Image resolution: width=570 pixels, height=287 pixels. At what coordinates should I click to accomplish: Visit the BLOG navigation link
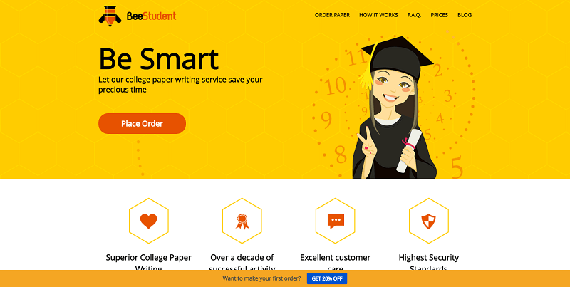[465, 15]
